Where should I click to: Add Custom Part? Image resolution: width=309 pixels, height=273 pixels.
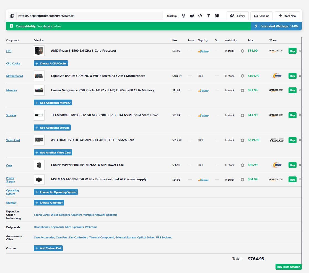(x=48, y=248)
